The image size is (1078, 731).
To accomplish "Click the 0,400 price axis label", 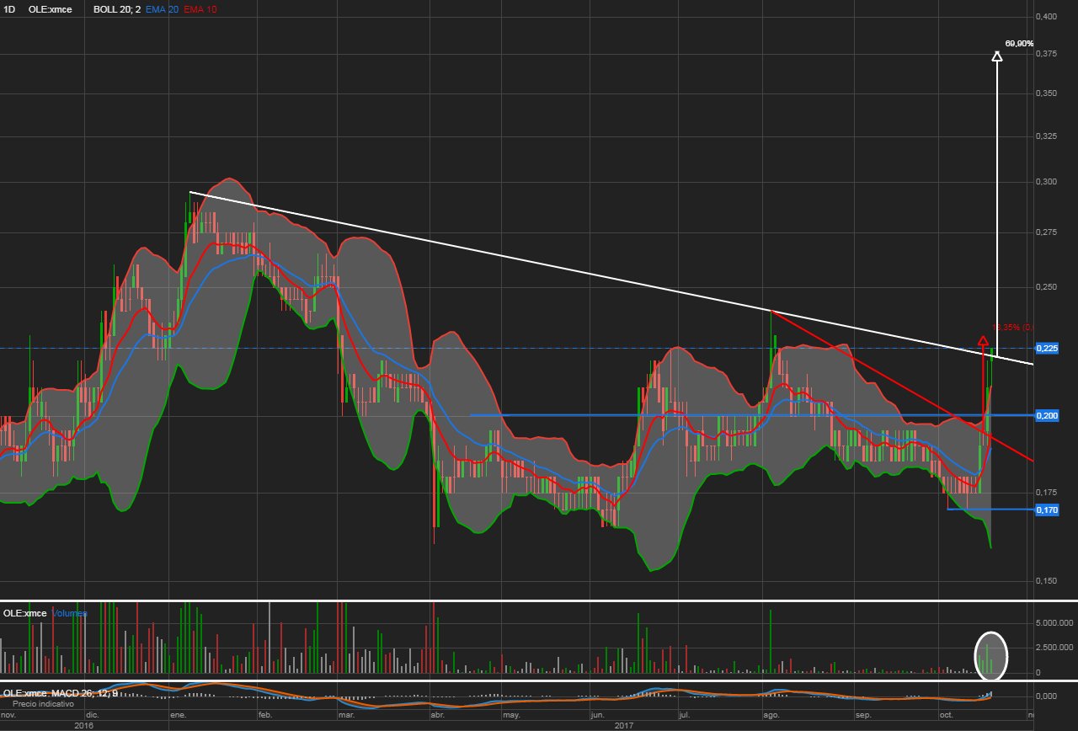I will [1047, 16].
